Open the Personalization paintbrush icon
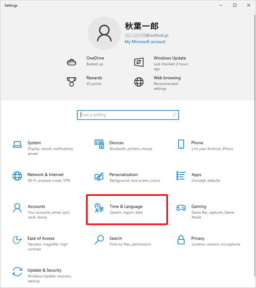The image size is (256, 288). [x=99, y=176]
